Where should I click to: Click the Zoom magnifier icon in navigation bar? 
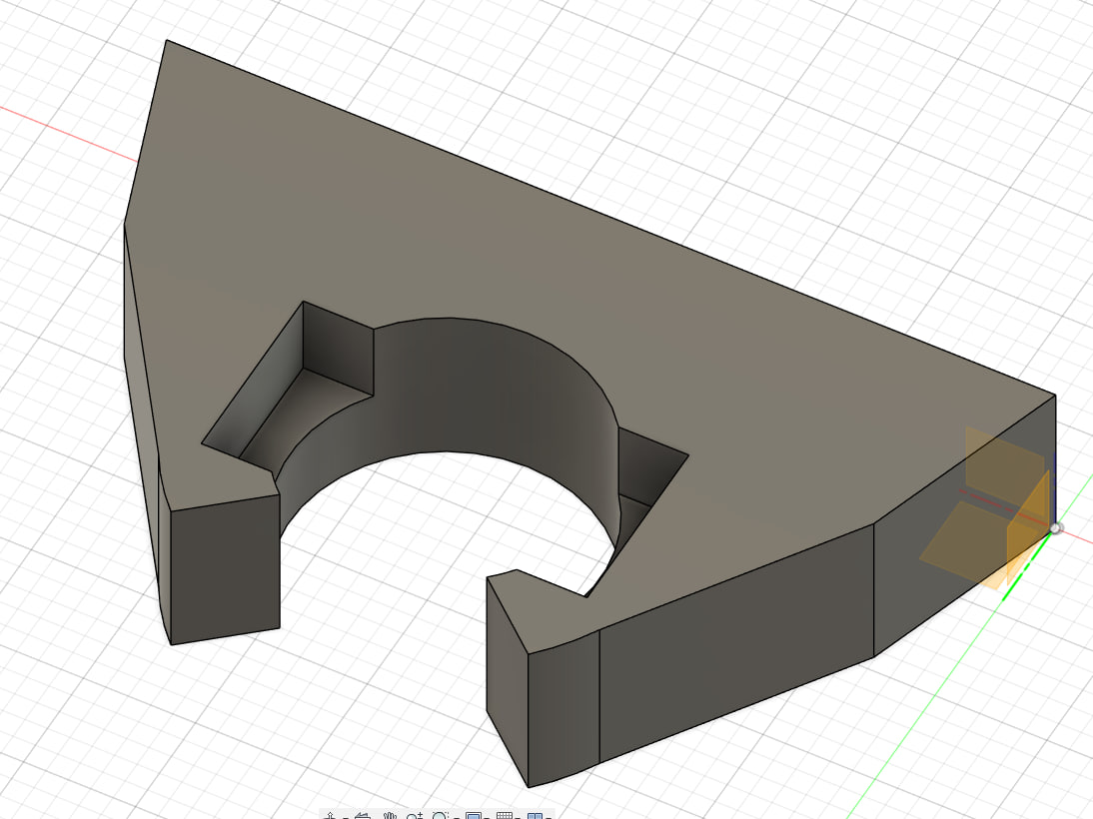tap(414, 816)
